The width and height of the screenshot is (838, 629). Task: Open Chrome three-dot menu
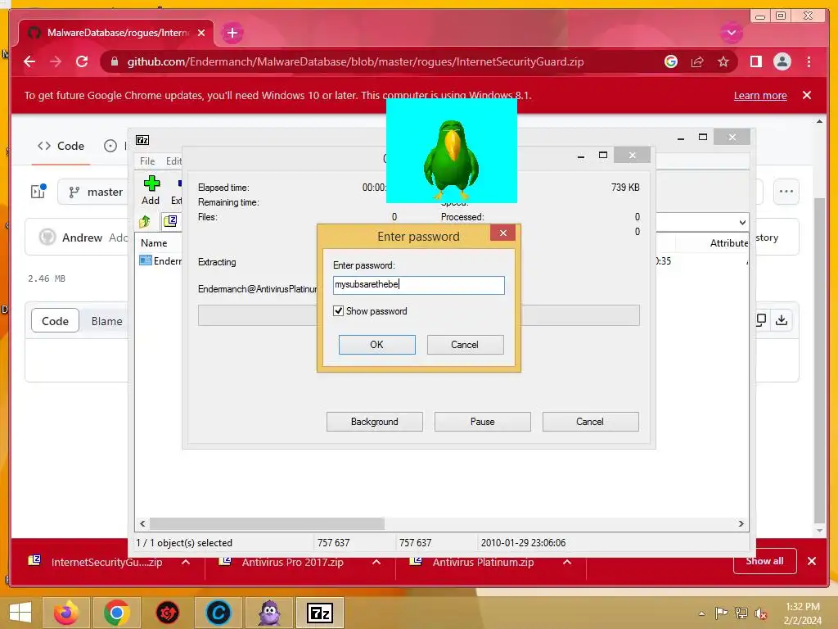[x=809, y=61]
